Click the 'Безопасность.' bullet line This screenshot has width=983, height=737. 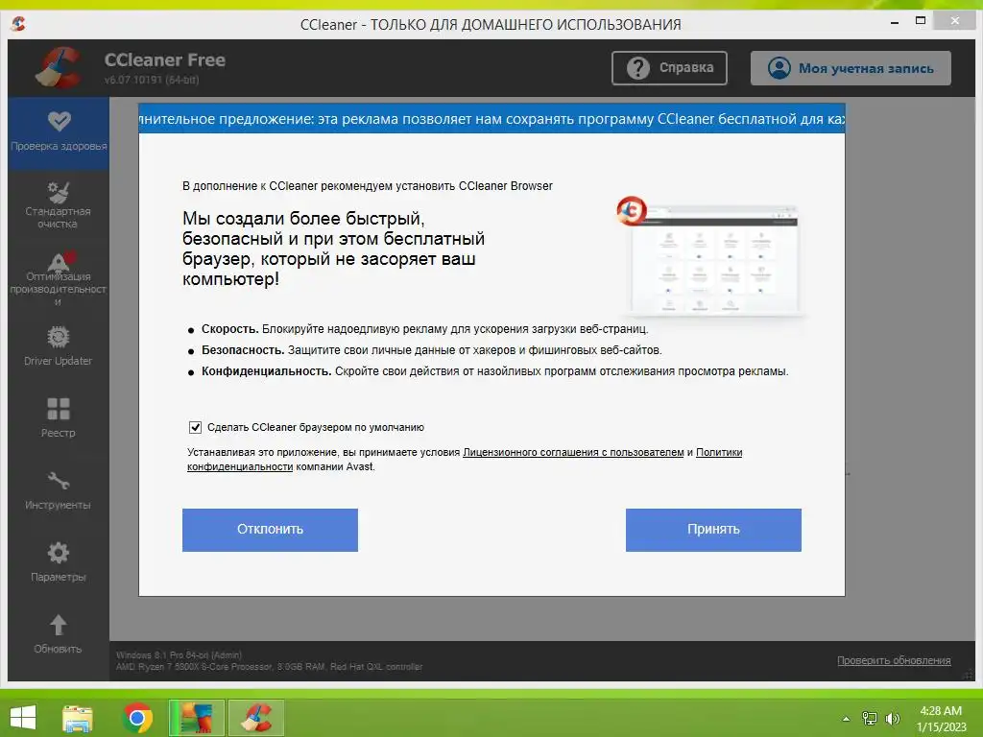[x=432, y=350]
